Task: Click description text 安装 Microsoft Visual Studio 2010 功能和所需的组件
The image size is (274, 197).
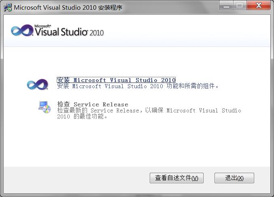Action: click(138, 86)
